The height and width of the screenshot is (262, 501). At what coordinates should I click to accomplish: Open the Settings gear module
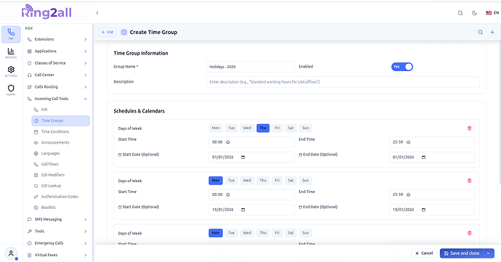pos(11,71)
